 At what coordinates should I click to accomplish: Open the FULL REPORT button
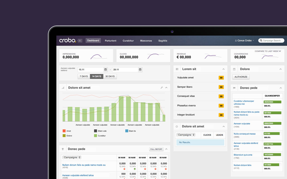coord(156,149)
